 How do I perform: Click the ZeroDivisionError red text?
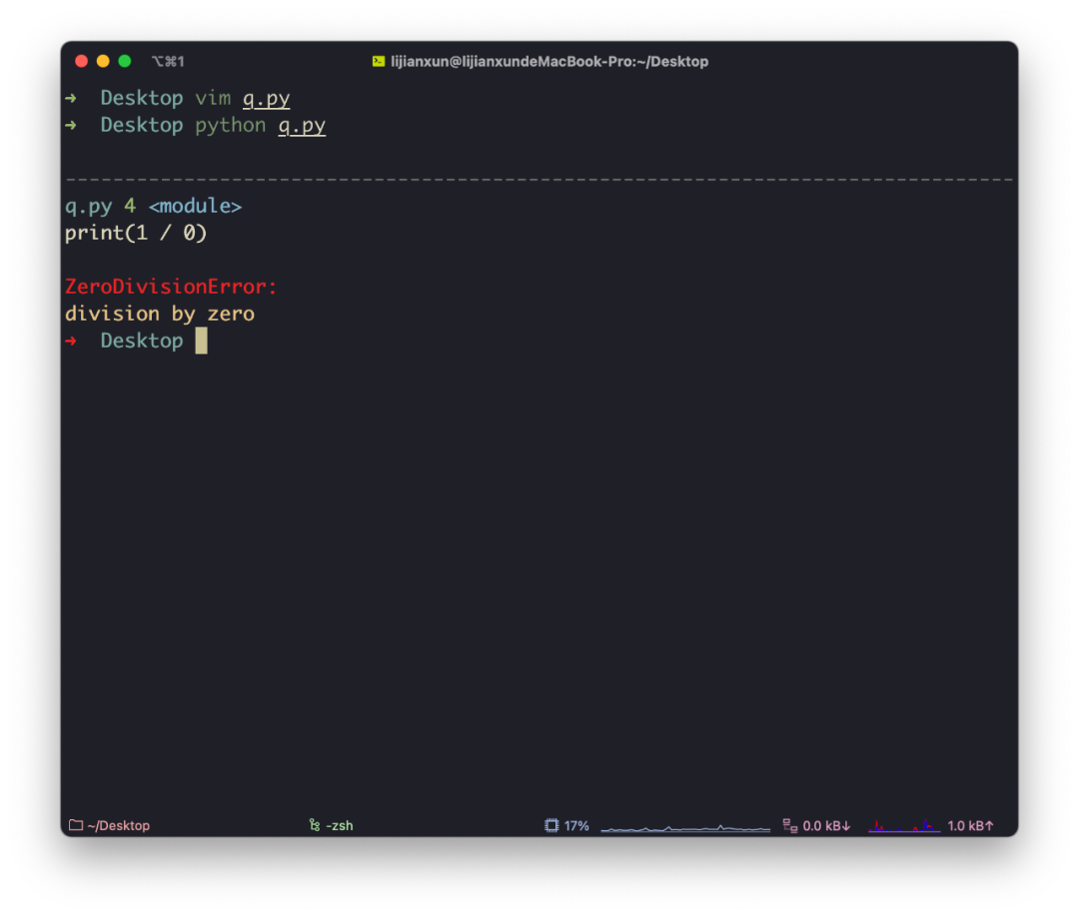coord(170,286)
